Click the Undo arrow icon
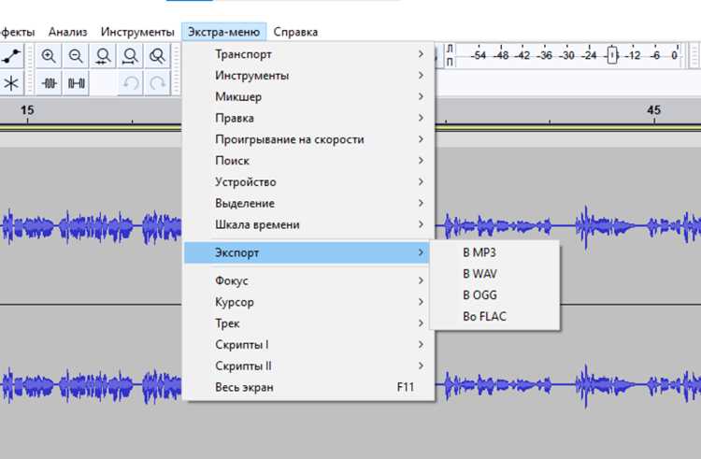 [130, 83]
